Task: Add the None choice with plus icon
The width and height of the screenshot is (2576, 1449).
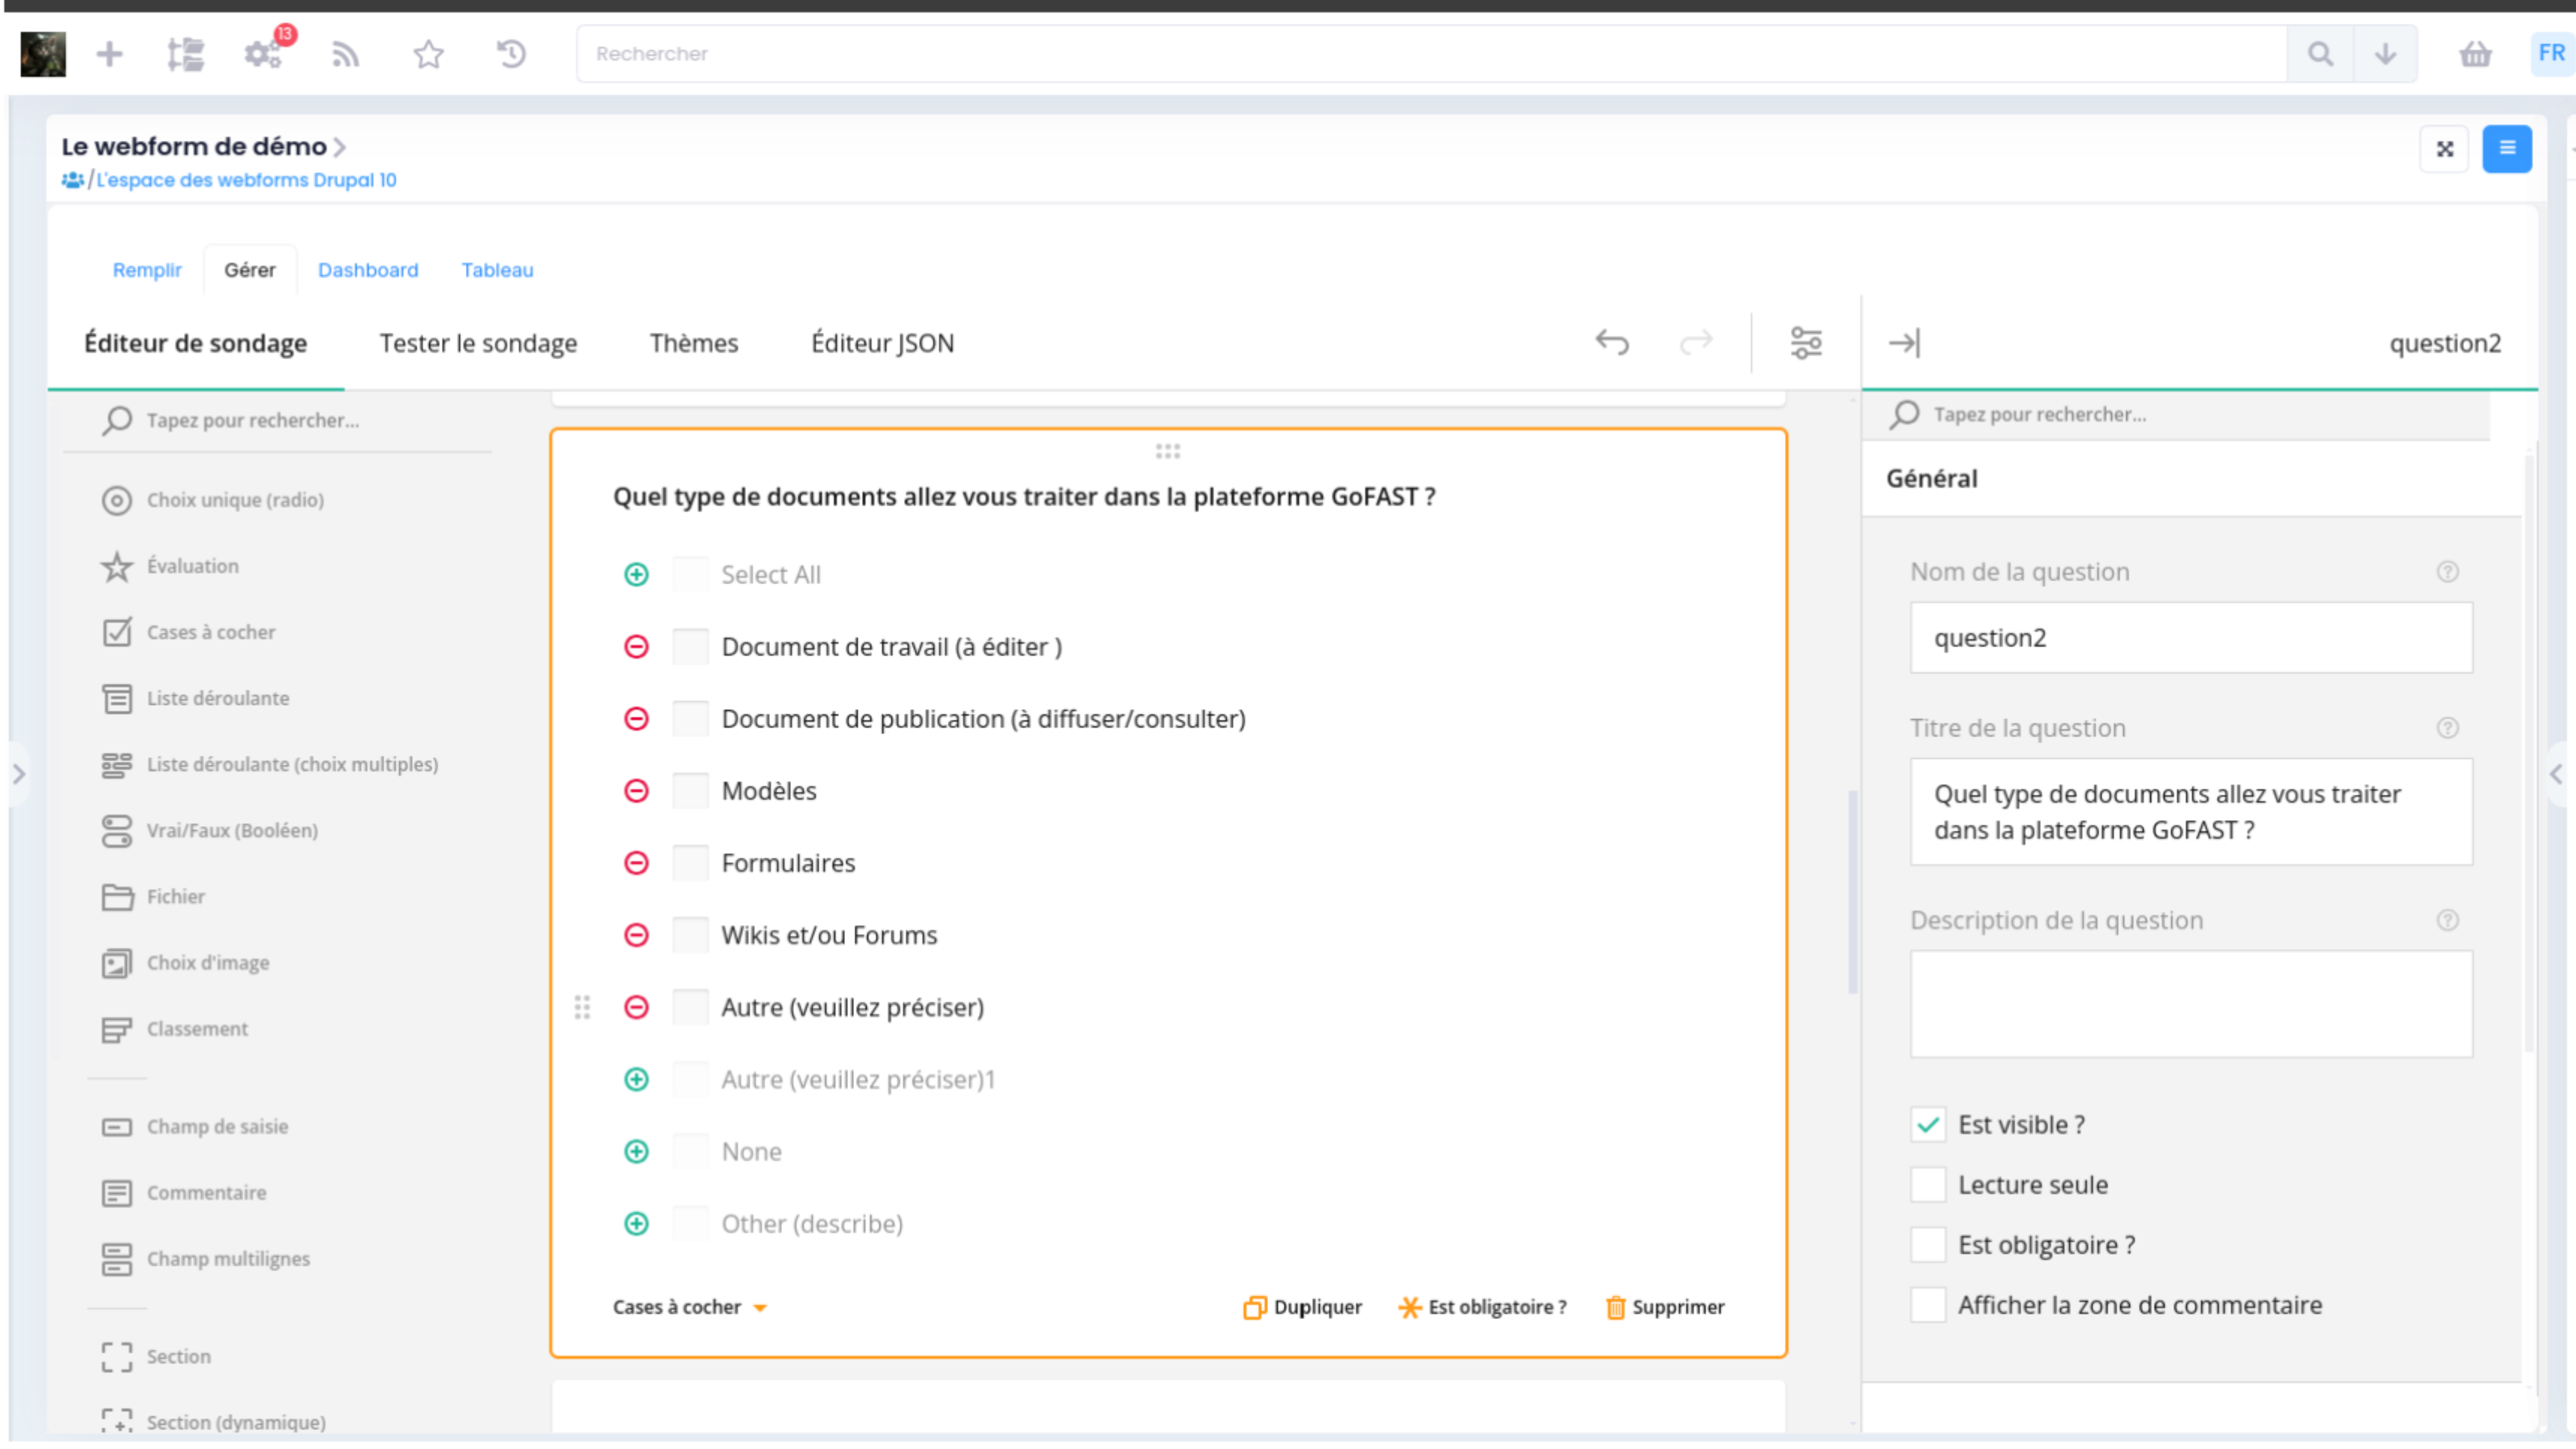Action: [x=636, y=1152]
